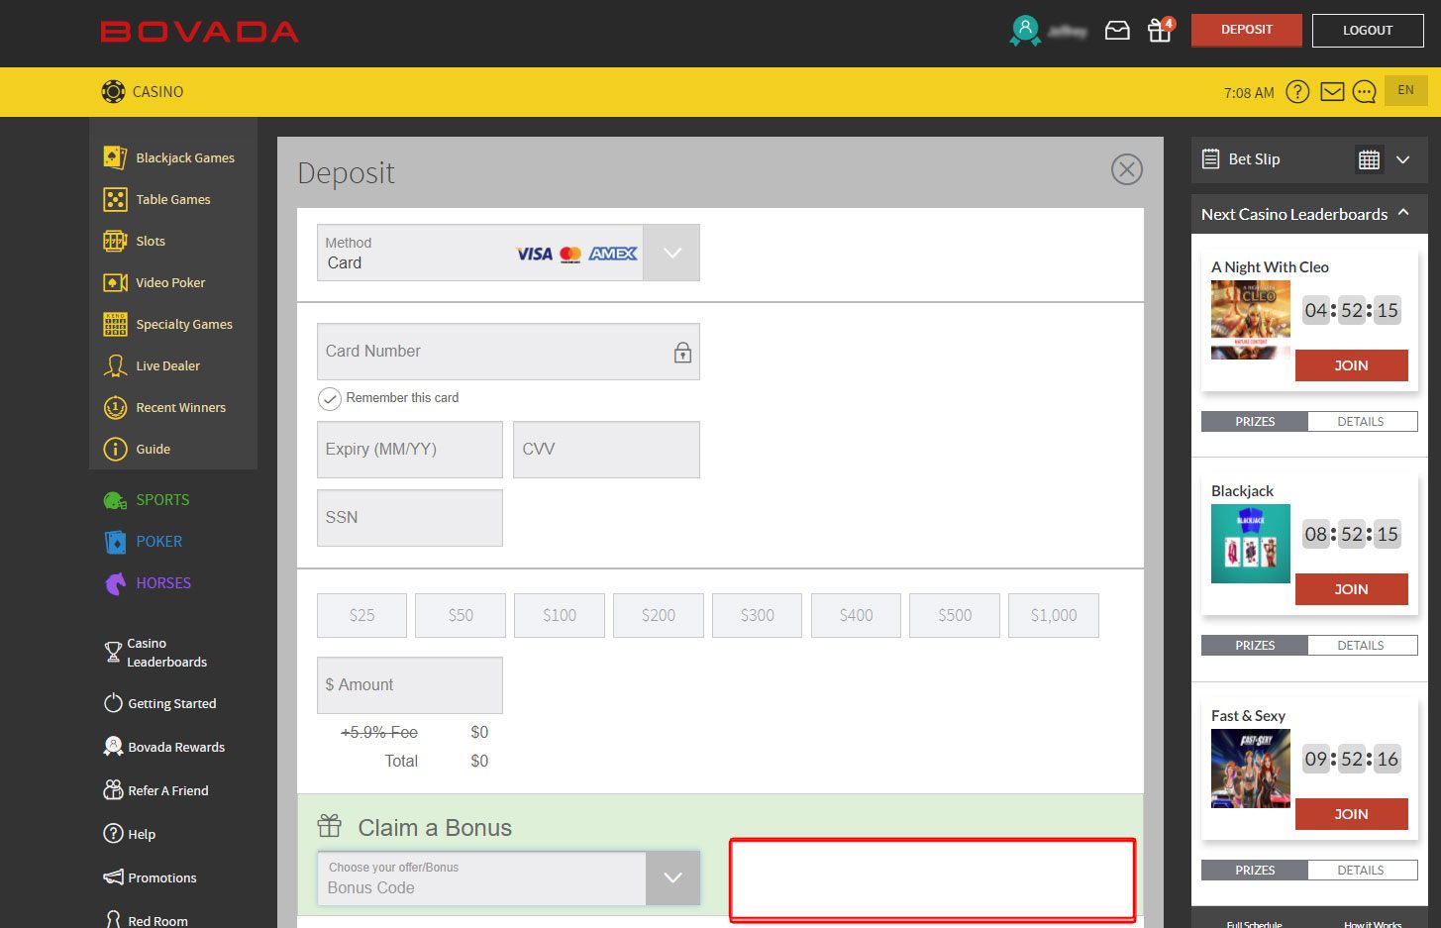Open the inbox tray icon in header

pyautogui.click(x=1117, y=31)
